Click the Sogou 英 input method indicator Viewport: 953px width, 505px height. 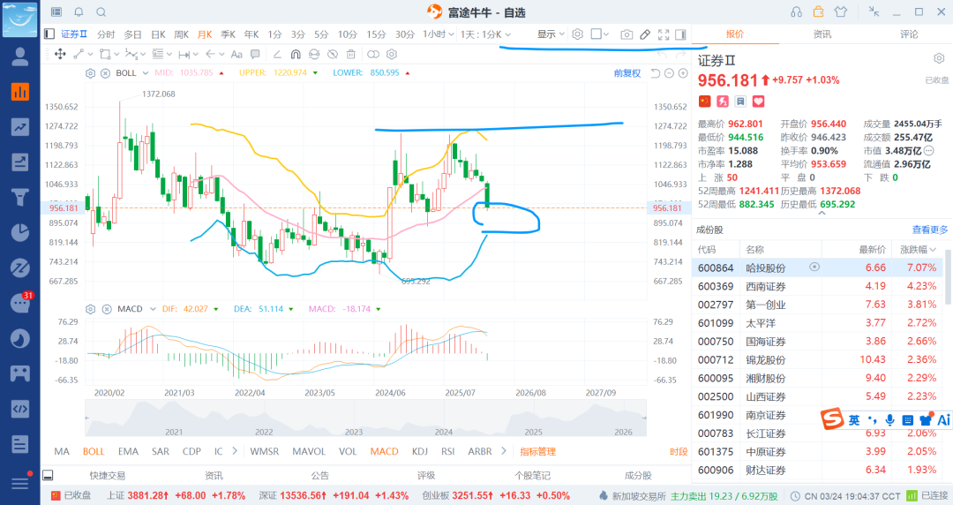(854, 420)
